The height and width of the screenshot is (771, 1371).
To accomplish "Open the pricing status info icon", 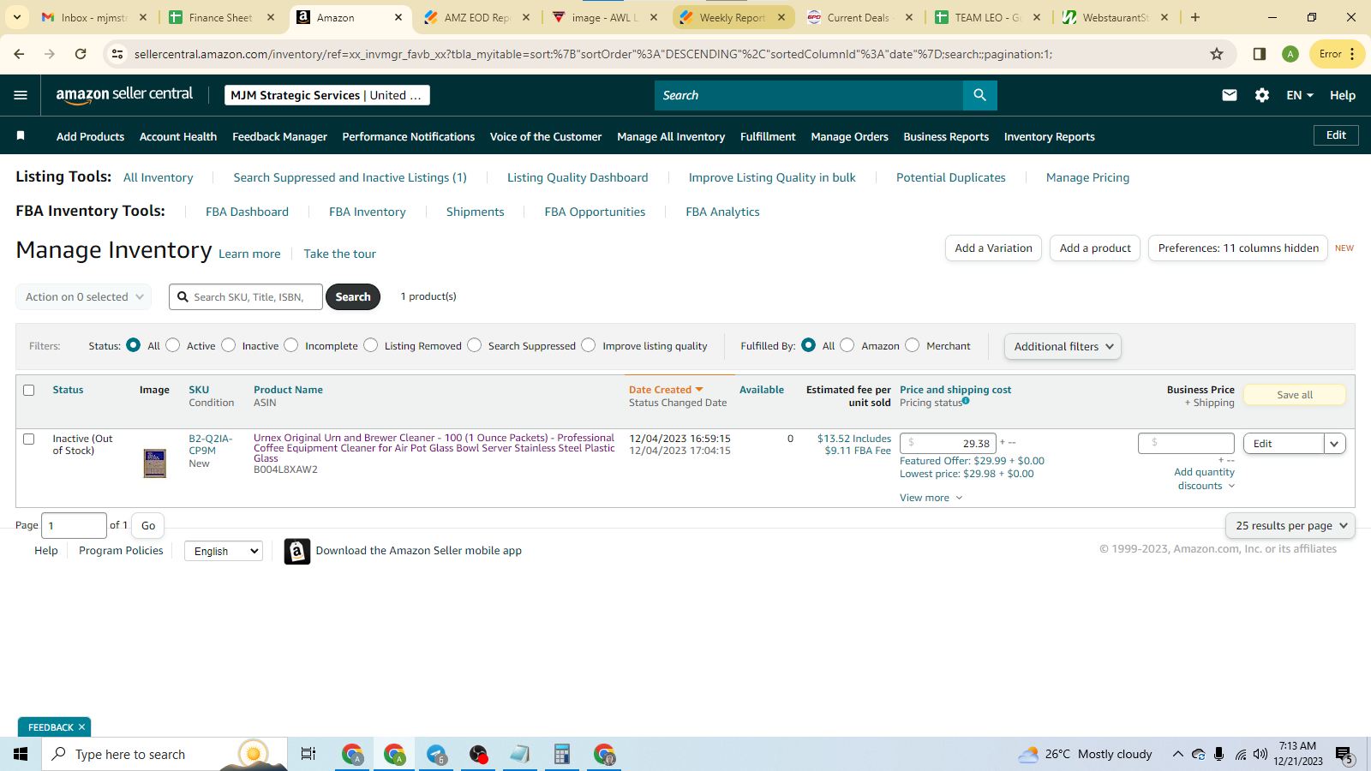I will 966,401.
